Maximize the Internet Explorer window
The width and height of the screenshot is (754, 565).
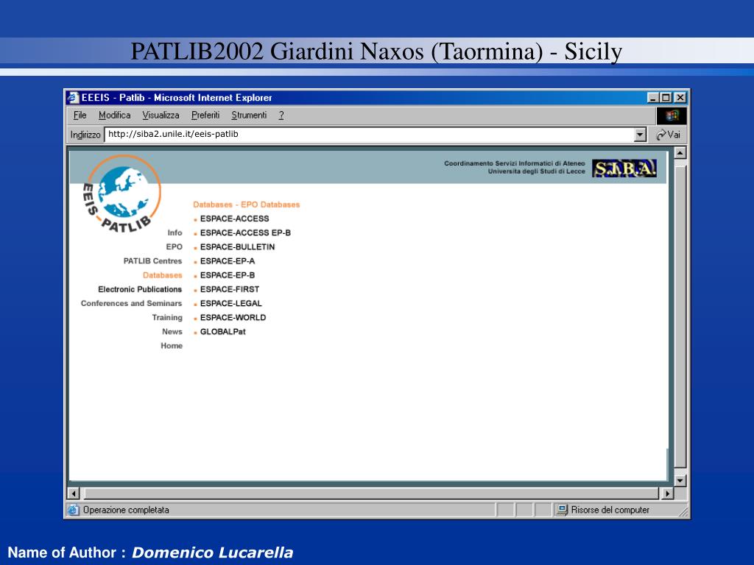click(666, 98)
